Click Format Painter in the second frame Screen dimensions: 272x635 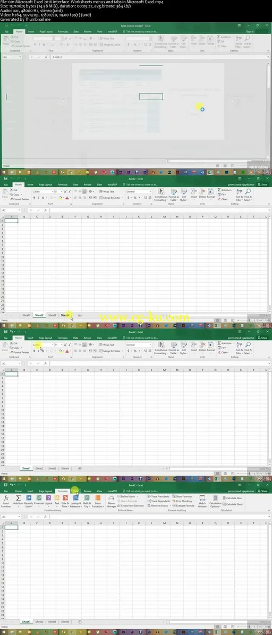pos(20,199)
